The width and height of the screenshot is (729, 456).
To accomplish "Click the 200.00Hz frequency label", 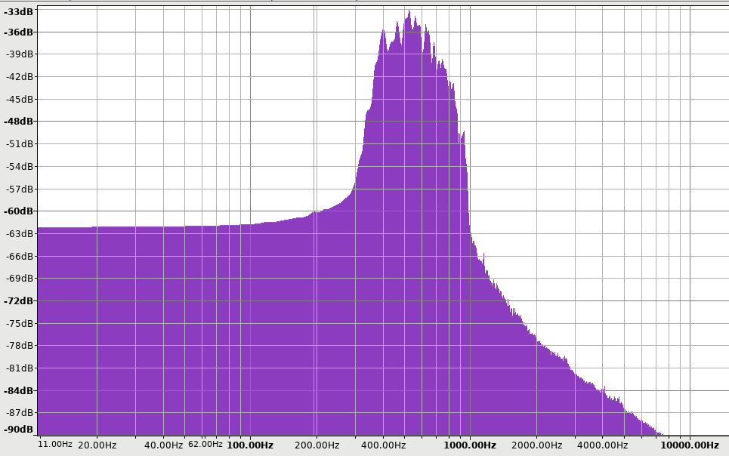I will [316, 445].
